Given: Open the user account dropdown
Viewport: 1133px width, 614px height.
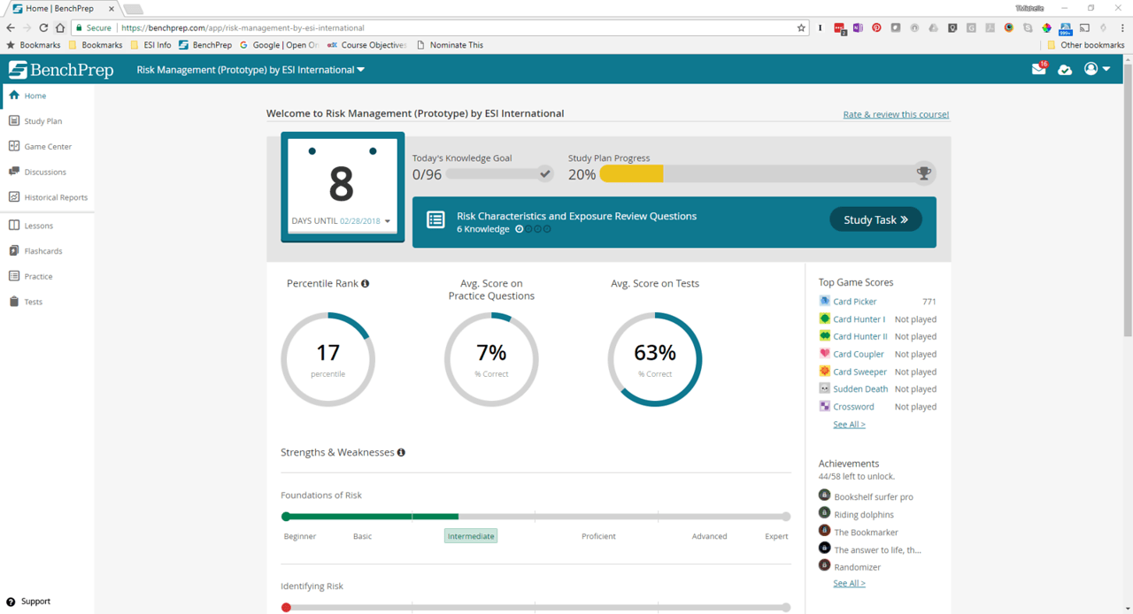Looking at the screenshot, I should pyautogui.click(x=1097, y=69).
